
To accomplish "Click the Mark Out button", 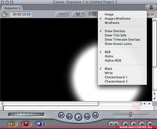I will (x=116, y=124).
